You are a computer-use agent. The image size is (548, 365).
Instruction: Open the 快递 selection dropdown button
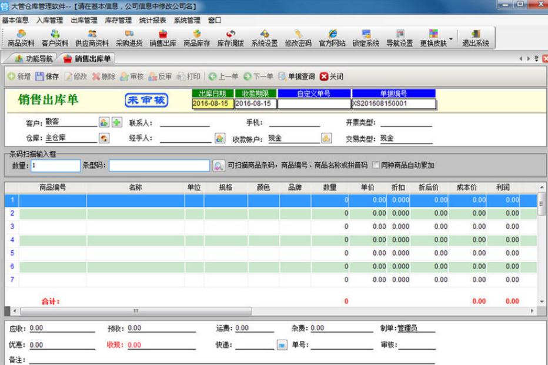click(282, 345)
